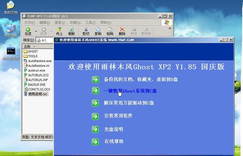Open the 帮助(H) menu in Explorer
Viewport: 243px width, 156px height.
coord(106,23)
